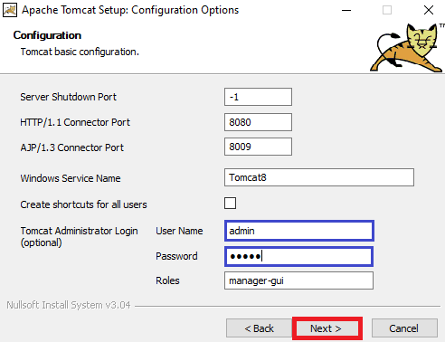
Task: Click the 'Windows Service Name' label
Action: [x=71, y=178]
